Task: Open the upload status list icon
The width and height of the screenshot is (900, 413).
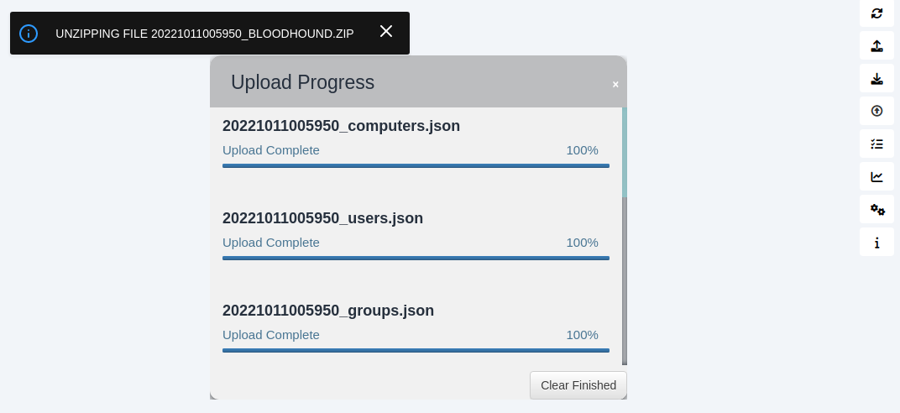Action: (x=876, y=144)
